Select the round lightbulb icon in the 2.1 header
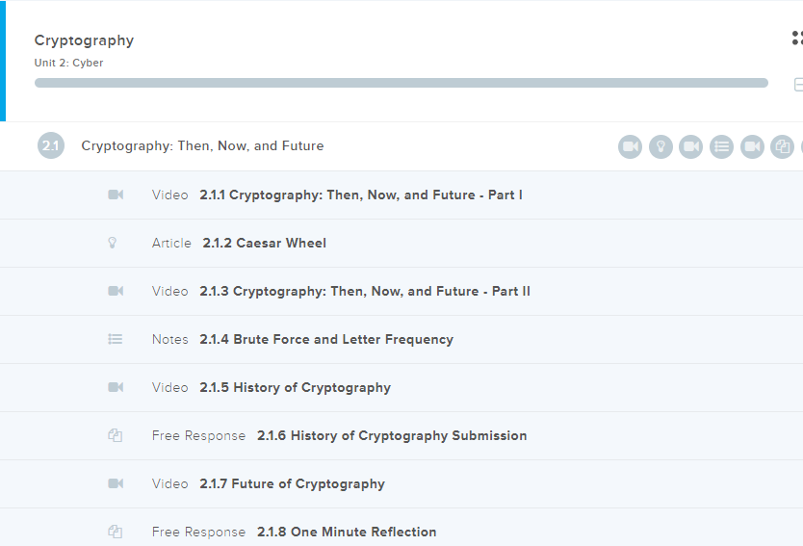This screenshot has width=803, height=546. pos(661,146)
